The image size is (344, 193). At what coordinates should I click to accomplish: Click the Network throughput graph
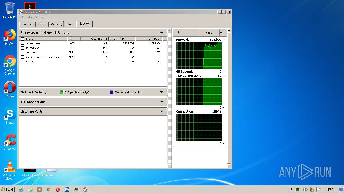point(199,55)
